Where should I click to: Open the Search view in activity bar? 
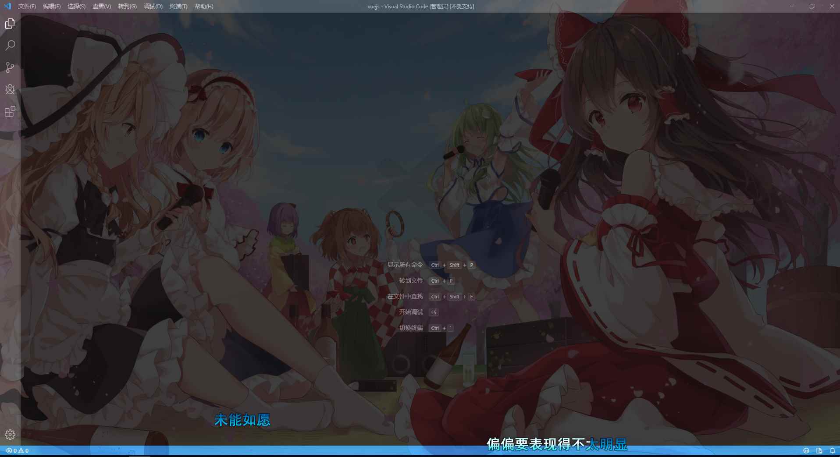[x=10, y=46]
